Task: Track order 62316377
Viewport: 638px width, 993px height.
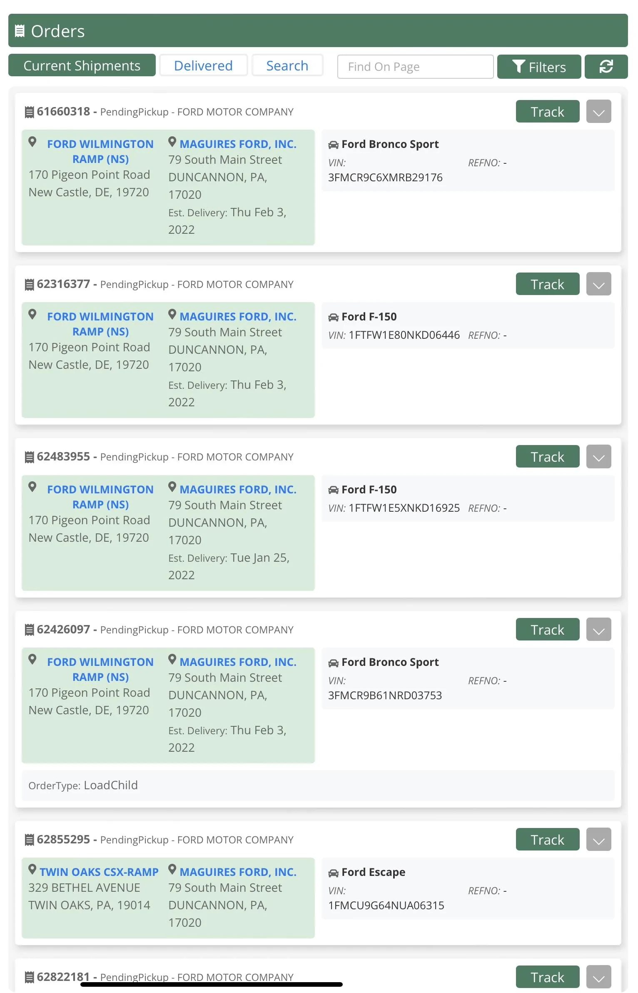Action: click(x=548, y=284)
